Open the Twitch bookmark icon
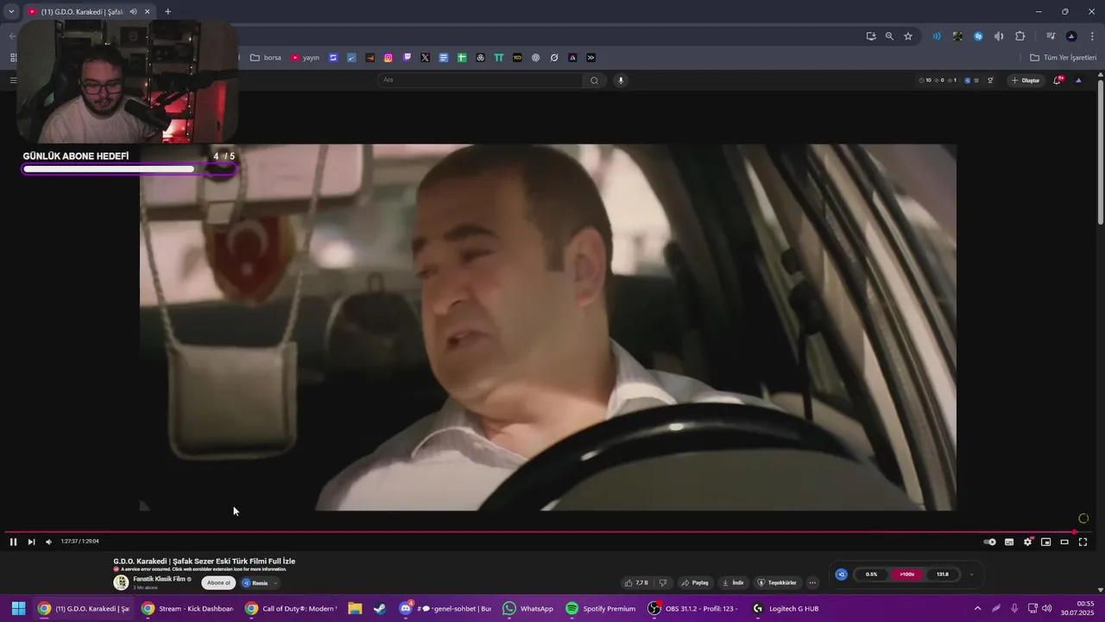The width and height of the screenshot is (1105, 622). click(407, 58)
